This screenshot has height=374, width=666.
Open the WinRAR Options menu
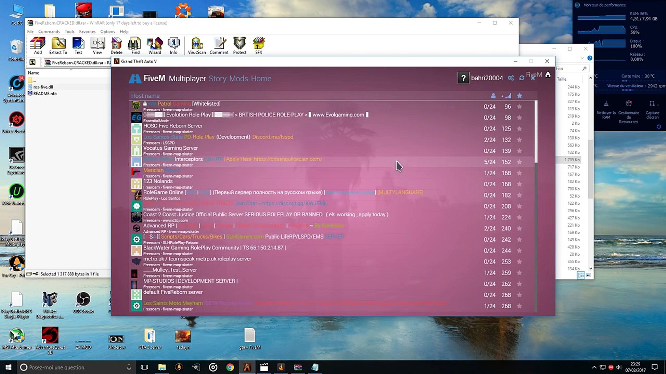[x=108, y=32]
